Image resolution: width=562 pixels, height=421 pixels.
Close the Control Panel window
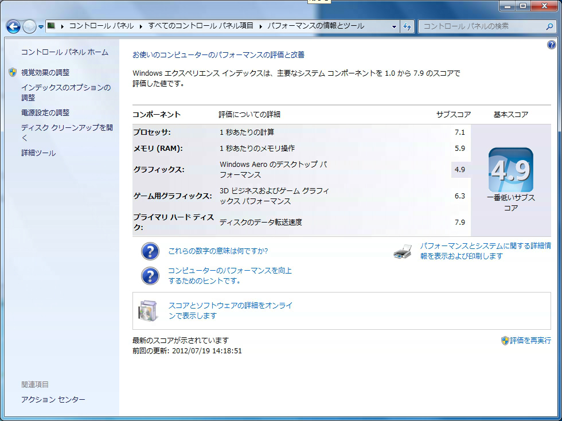544,6
